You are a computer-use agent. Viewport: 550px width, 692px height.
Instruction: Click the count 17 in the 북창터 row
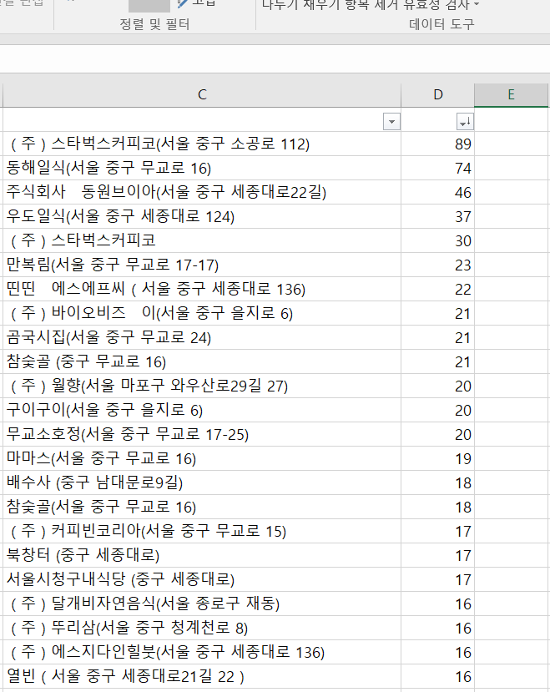click(463, 557)
